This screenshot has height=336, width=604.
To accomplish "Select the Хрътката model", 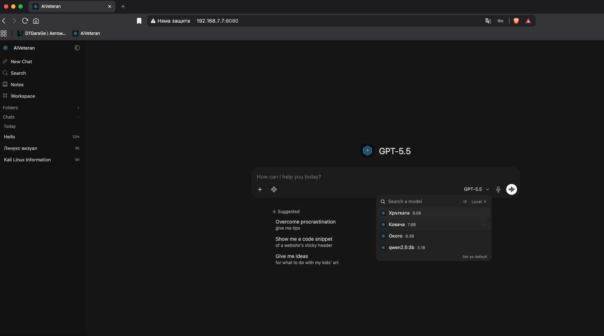I will tap(434, 213).
